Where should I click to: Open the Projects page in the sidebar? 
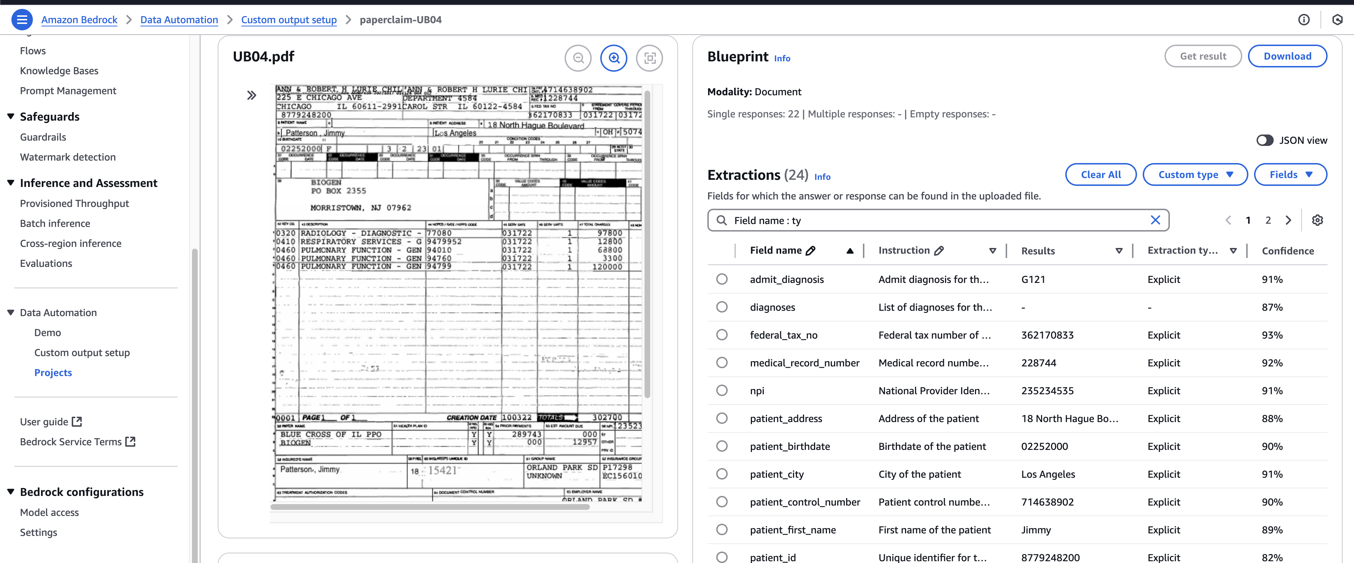[53, 372]
